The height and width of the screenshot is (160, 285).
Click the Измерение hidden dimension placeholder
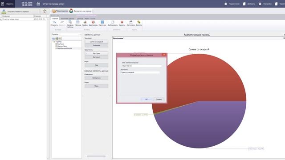pos(96,78)
